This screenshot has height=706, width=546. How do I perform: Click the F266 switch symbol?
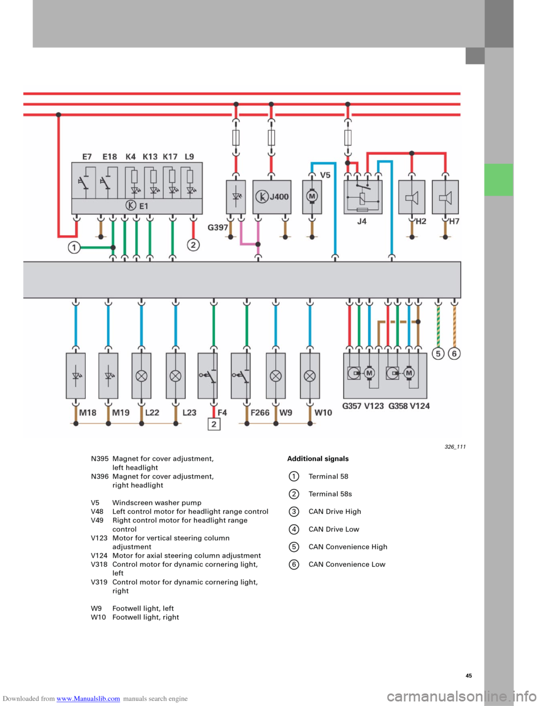point(241,376)
